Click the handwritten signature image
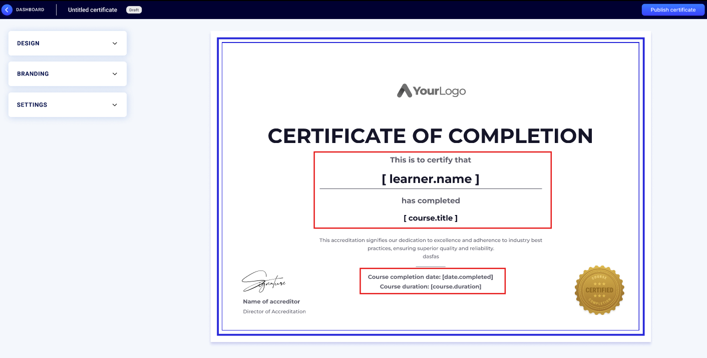The image size is (707, 358). point(263,282)
